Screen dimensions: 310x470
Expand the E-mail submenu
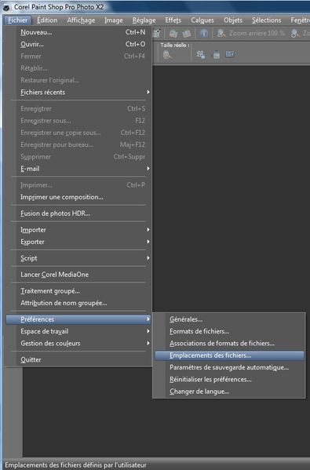coord(78,169)
